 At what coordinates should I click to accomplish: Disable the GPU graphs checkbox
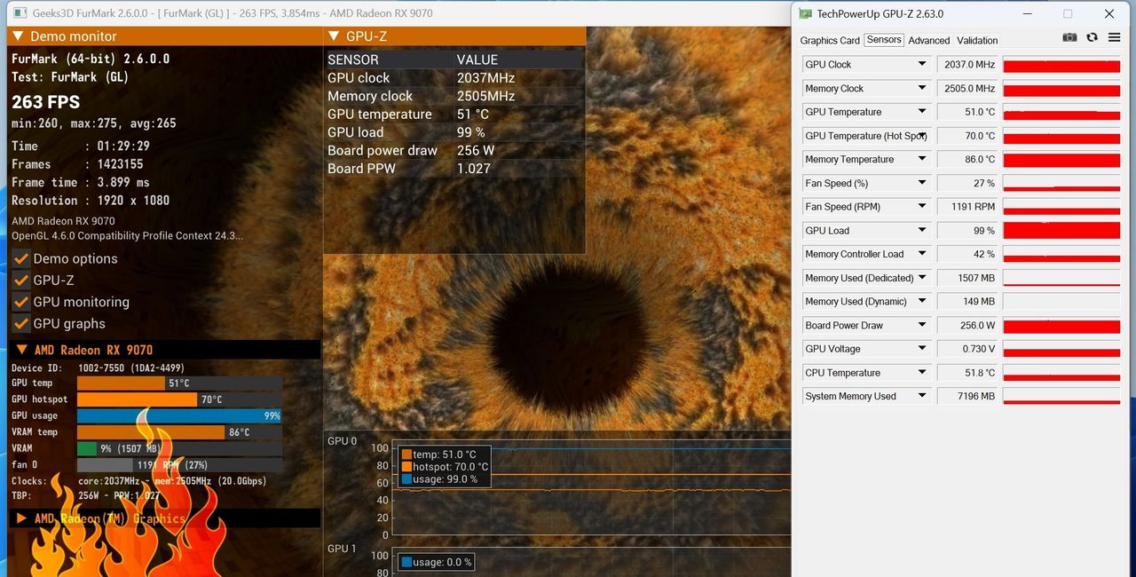(x=22, y=324)
